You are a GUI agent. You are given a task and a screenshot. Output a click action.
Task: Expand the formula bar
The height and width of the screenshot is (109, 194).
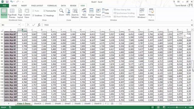192,25
